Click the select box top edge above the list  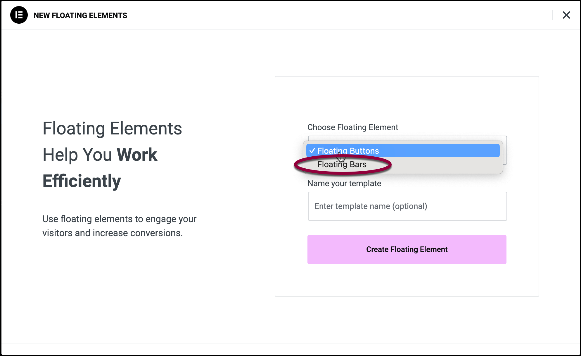click(x=407, y=138)
